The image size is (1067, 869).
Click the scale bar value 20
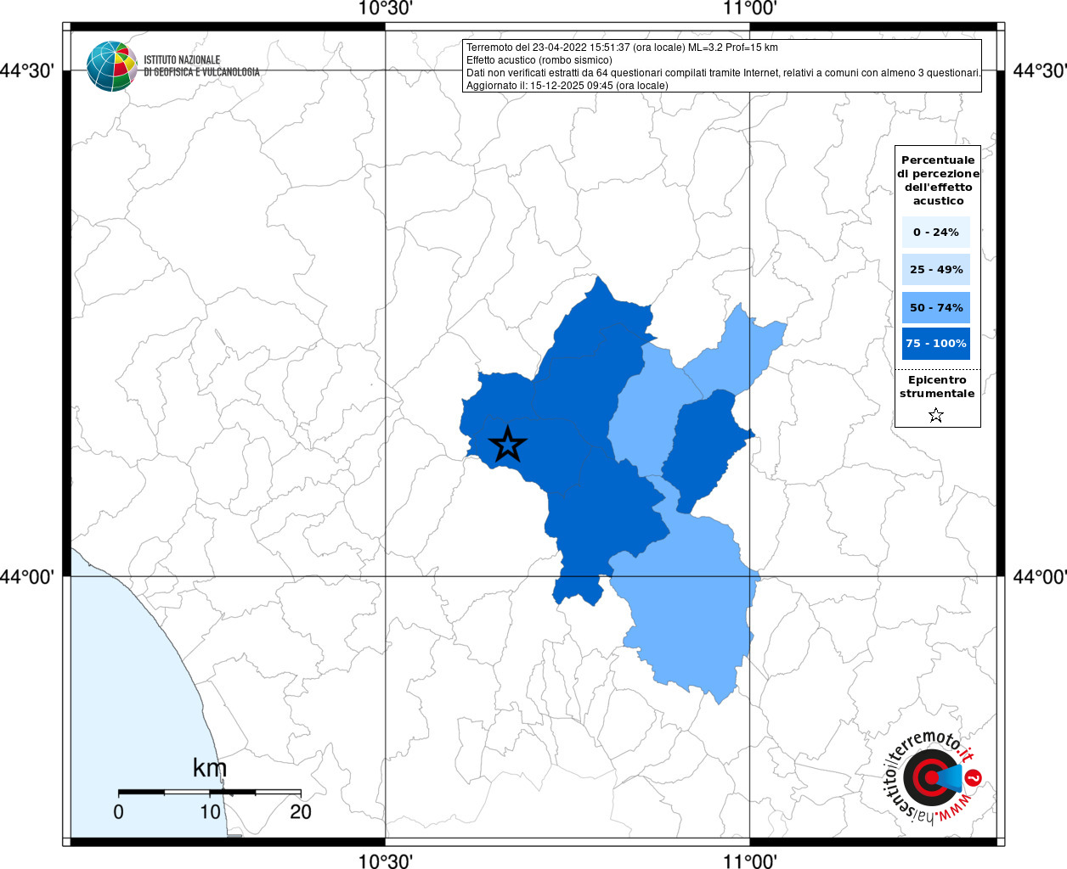[301, 811]
